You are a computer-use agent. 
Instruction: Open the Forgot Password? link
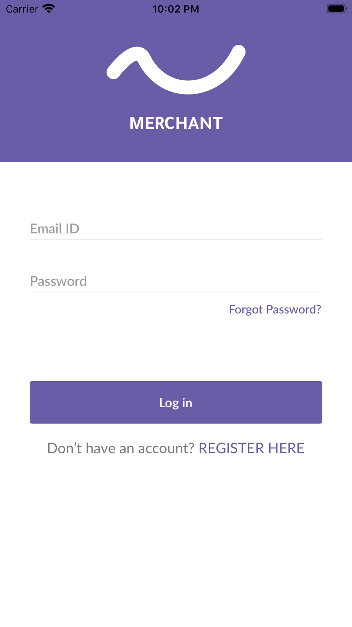coord(275,309)
